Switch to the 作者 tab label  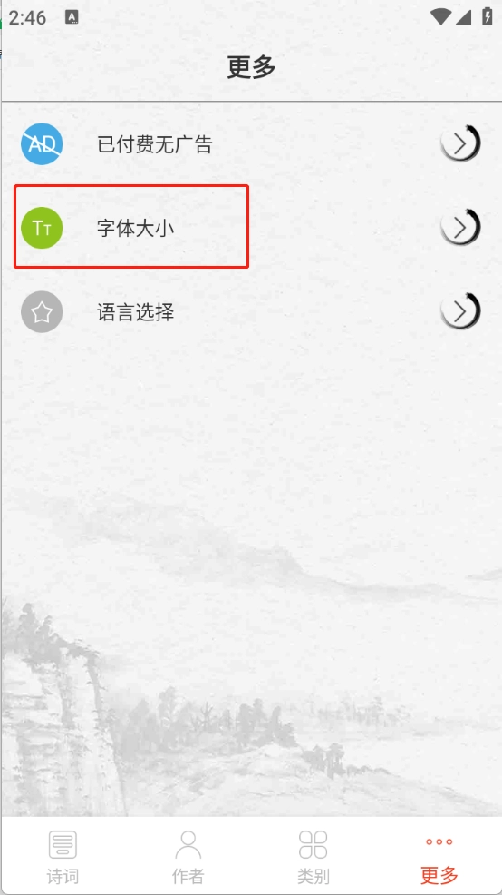pyautogui.click(x=188, y=876)
